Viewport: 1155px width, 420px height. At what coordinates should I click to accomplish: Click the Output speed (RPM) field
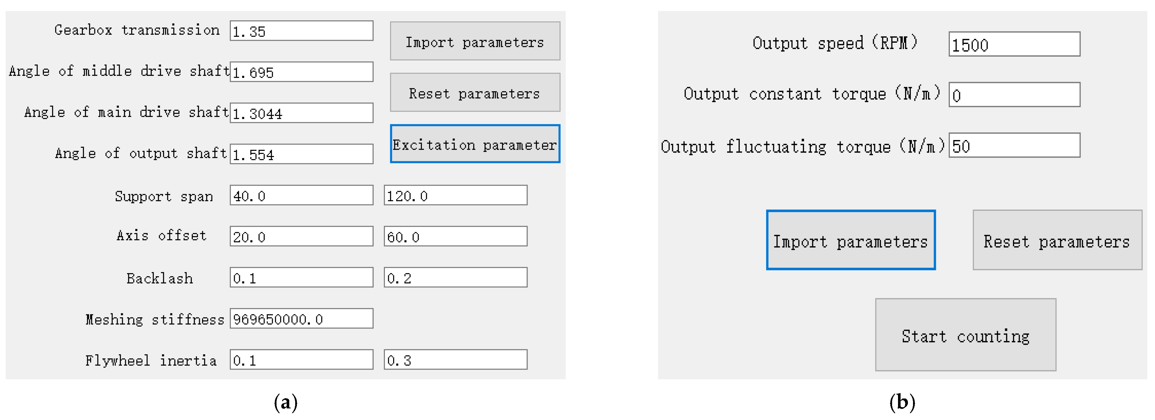coord(1014,44)
